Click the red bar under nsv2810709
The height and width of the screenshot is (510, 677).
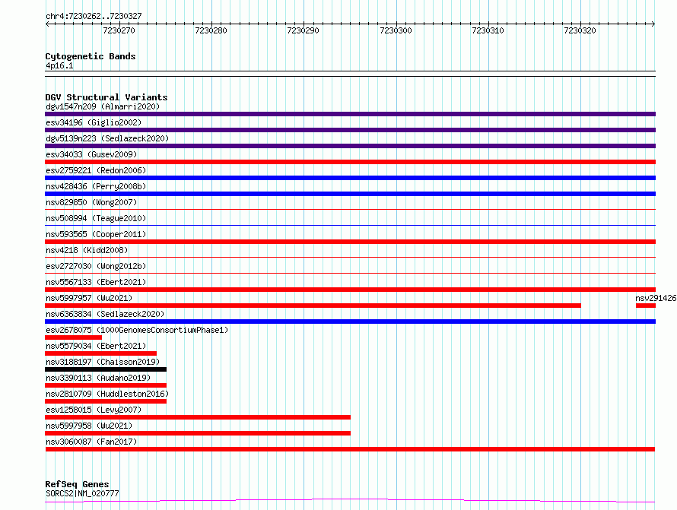[x=106, y=401]
